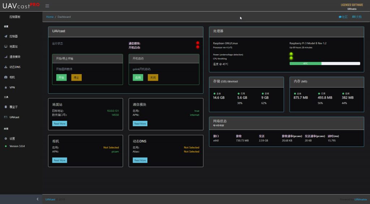Click the monitor icon beside 地面站
370x204 pixels.
coord(6,47)
